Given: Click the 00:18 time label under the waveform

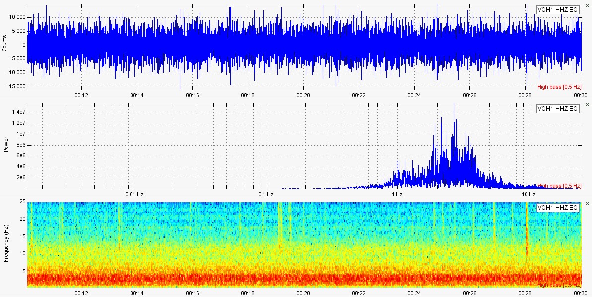Looking at the screenshot, I should click(248, 95).
